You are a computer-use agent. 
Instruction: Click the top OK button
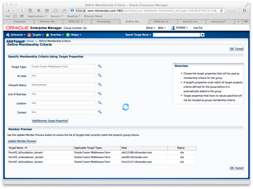(231, 49)
